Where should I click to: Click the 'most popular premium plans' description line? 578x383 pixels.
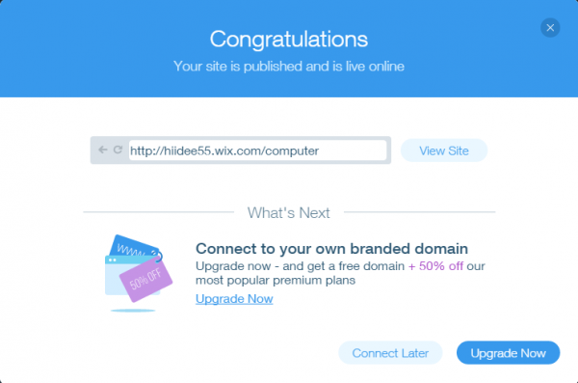(x=276, y=280)
